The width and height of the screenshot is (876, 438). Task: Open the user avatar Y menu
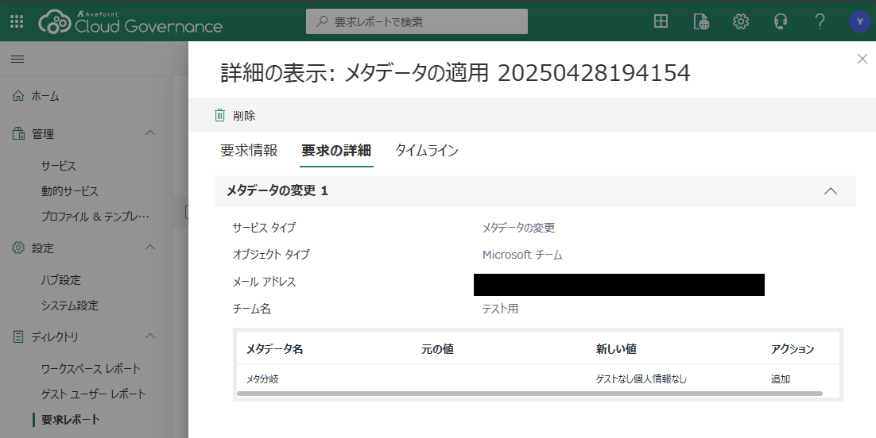[860, 21]
